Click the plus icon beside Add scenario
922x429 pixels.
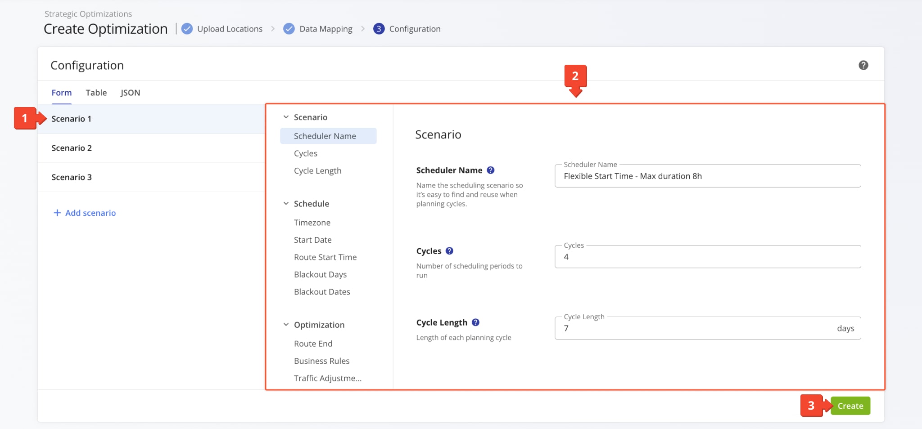(57, 213)
